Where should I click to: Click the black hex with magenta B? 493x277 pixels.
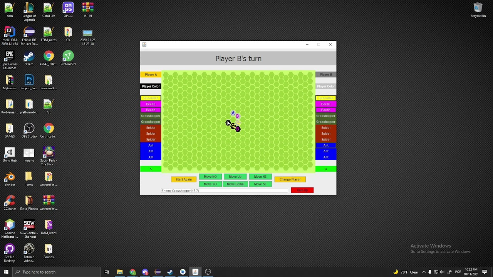click(x=238, y=129)
